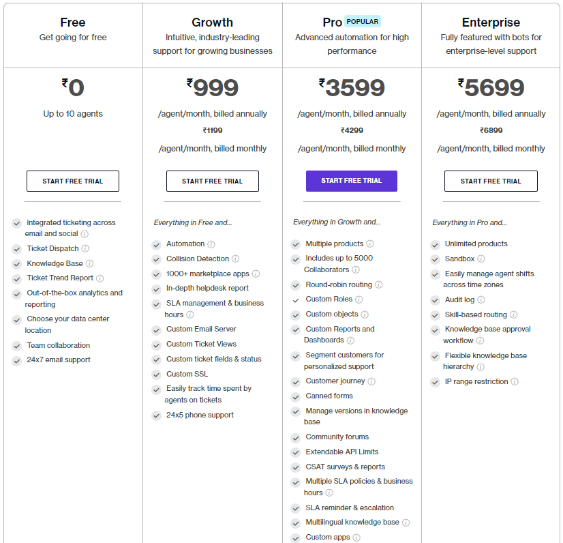The height and width of the screenshot is (543, 563).
Task: Open info tooltip for Custom Roles
Action: [x=359, y=299]
